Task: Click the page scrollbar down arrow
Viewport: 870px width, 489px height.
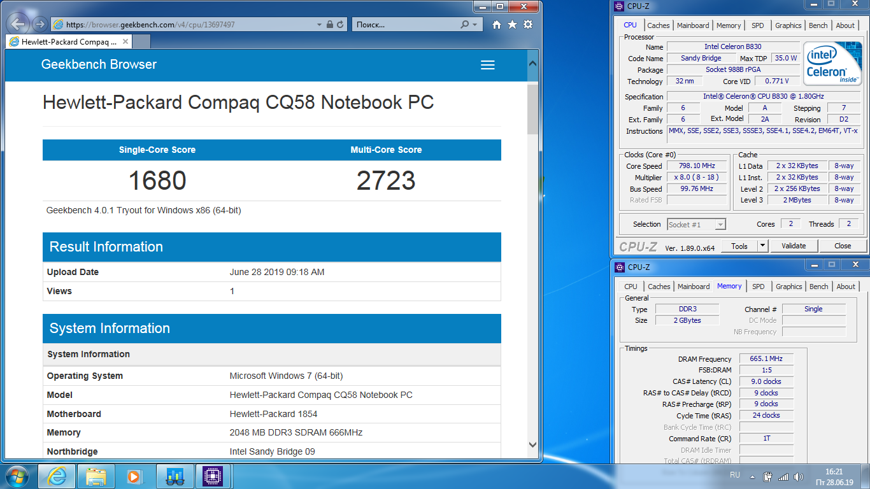Action: click(x=533, y=444)
